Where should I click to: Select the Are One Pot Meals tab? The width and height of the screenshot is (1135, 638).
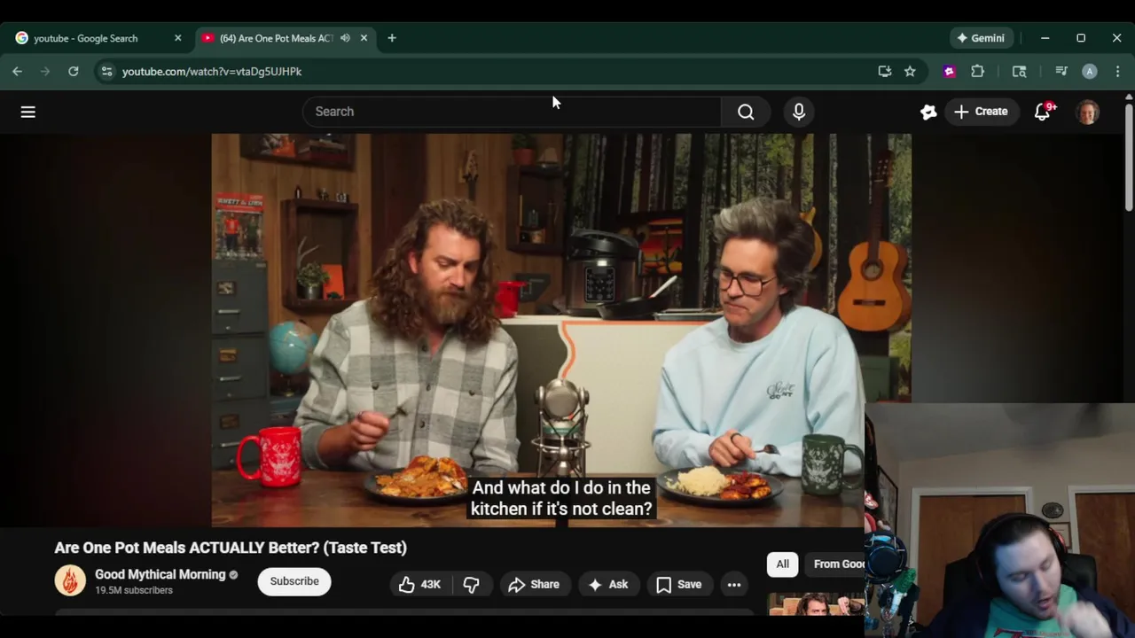pyautogui.click(x=275, y=38)
